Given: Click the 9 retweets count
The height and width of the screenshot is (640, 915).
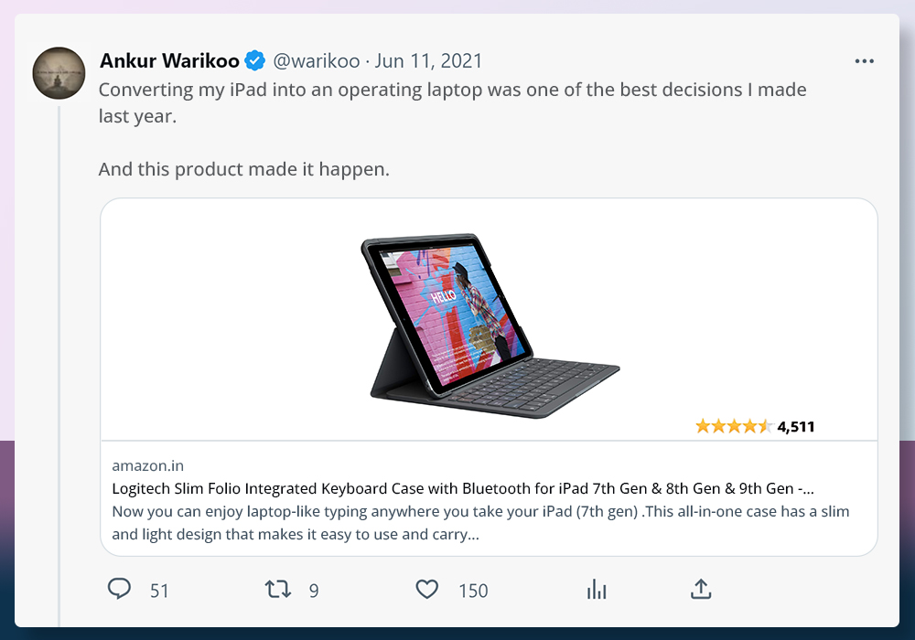Looking at the screenshot, I should tap(314, 591).
